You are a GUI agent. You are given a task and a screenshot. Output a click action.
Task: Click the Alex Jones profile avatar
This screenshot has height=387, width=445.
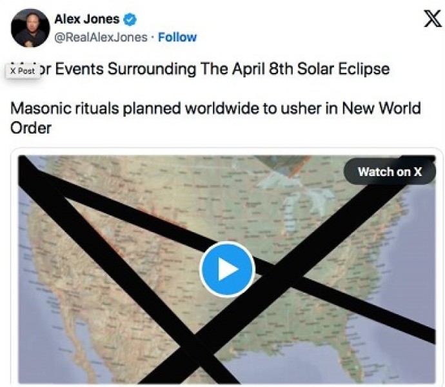coord(30,28)
